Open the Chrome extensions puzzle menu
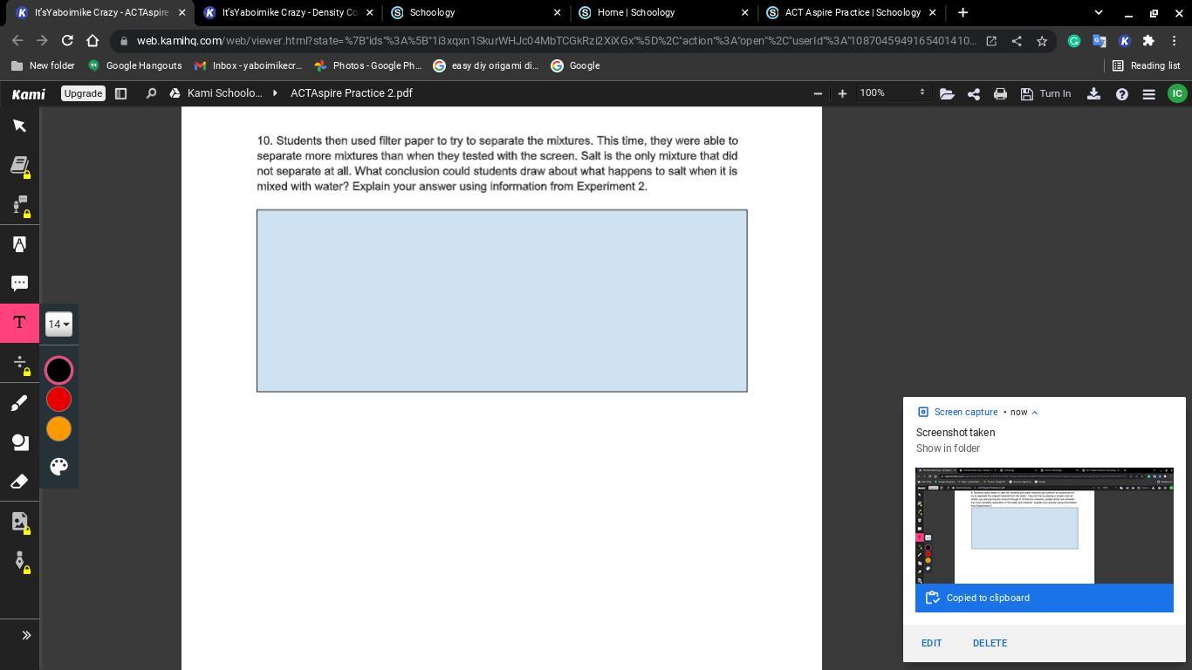 click(x=1148, y=41)
